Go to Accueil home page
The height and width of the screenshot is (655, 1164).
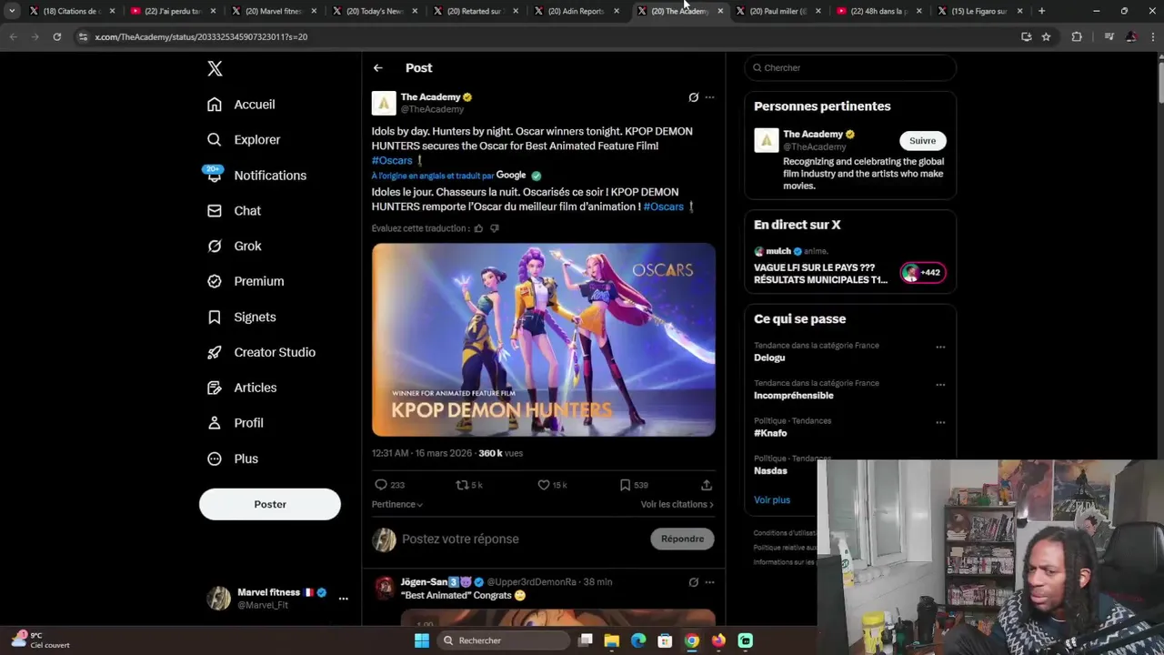(x=241, y=105)
